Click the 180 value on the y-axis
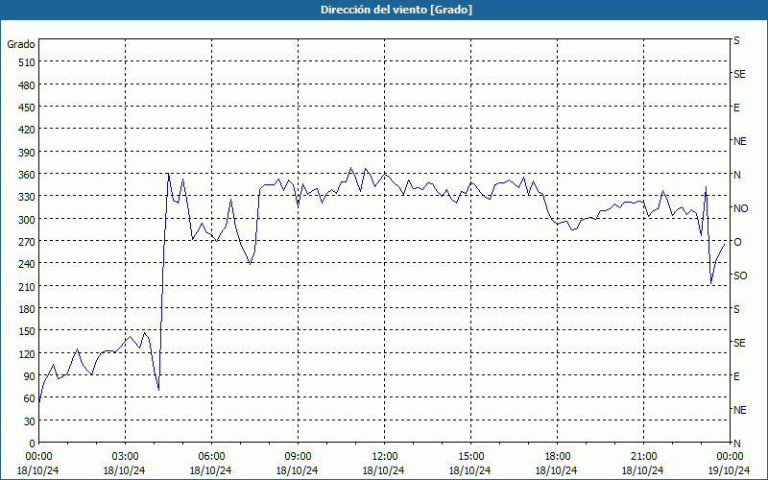Viewport: 768px width, 480px height. 27,309
